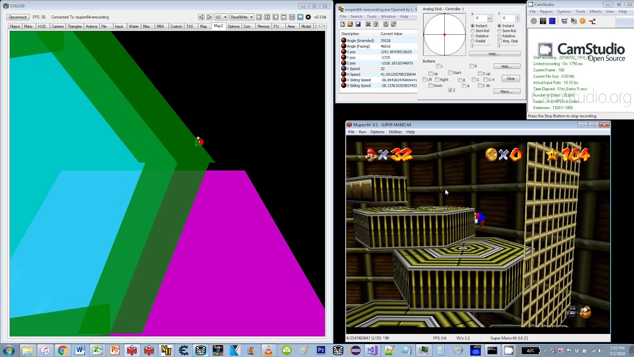634x357 pixels.
Task: Click the Cheat Engine save disk icon
Action: coord(358,24)
